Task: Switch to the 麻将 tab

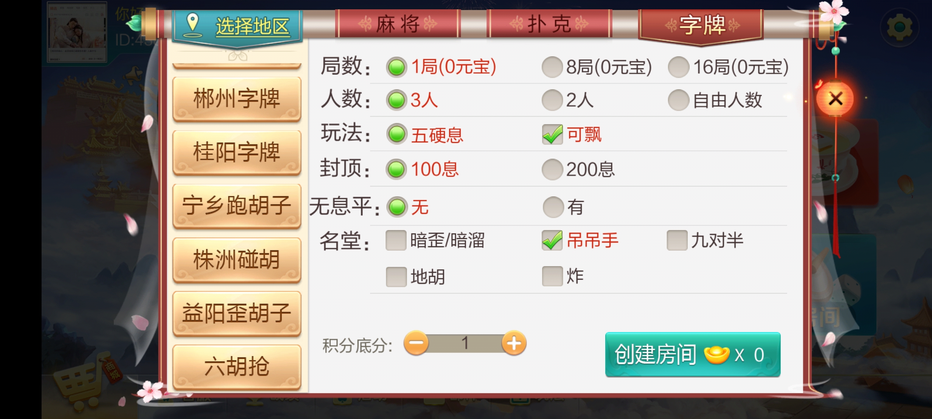Action: 398,24
